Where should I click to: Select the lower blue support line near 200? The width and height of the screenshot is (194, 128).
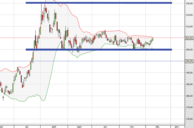click(x=98, y=50)
